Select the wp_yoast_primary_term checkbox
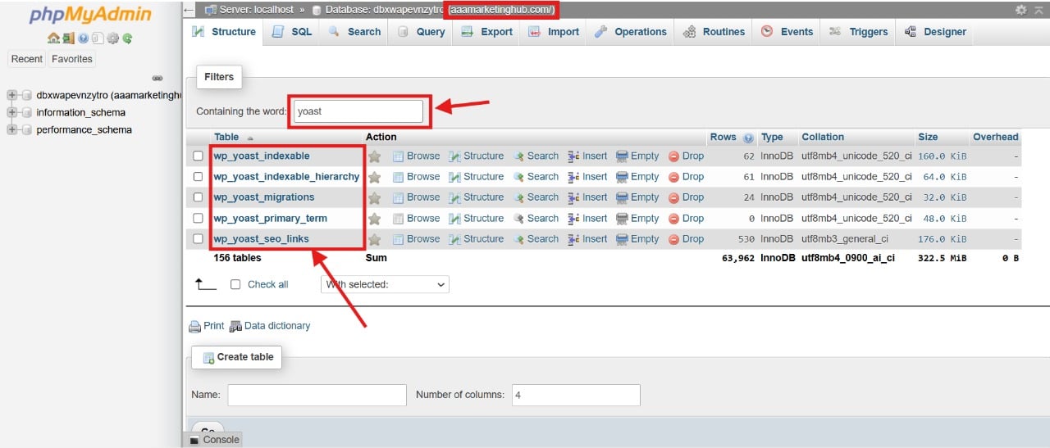The height and width of the screenshot is (448, 1050). coord(198,219)
